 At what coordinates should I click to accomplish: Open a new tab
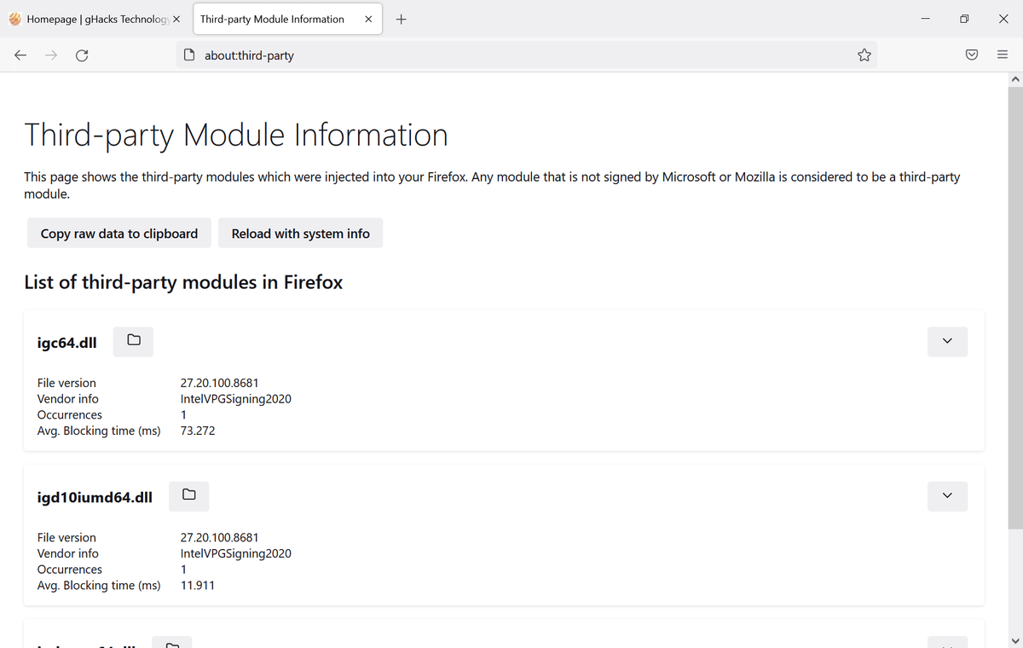point(401,19)
